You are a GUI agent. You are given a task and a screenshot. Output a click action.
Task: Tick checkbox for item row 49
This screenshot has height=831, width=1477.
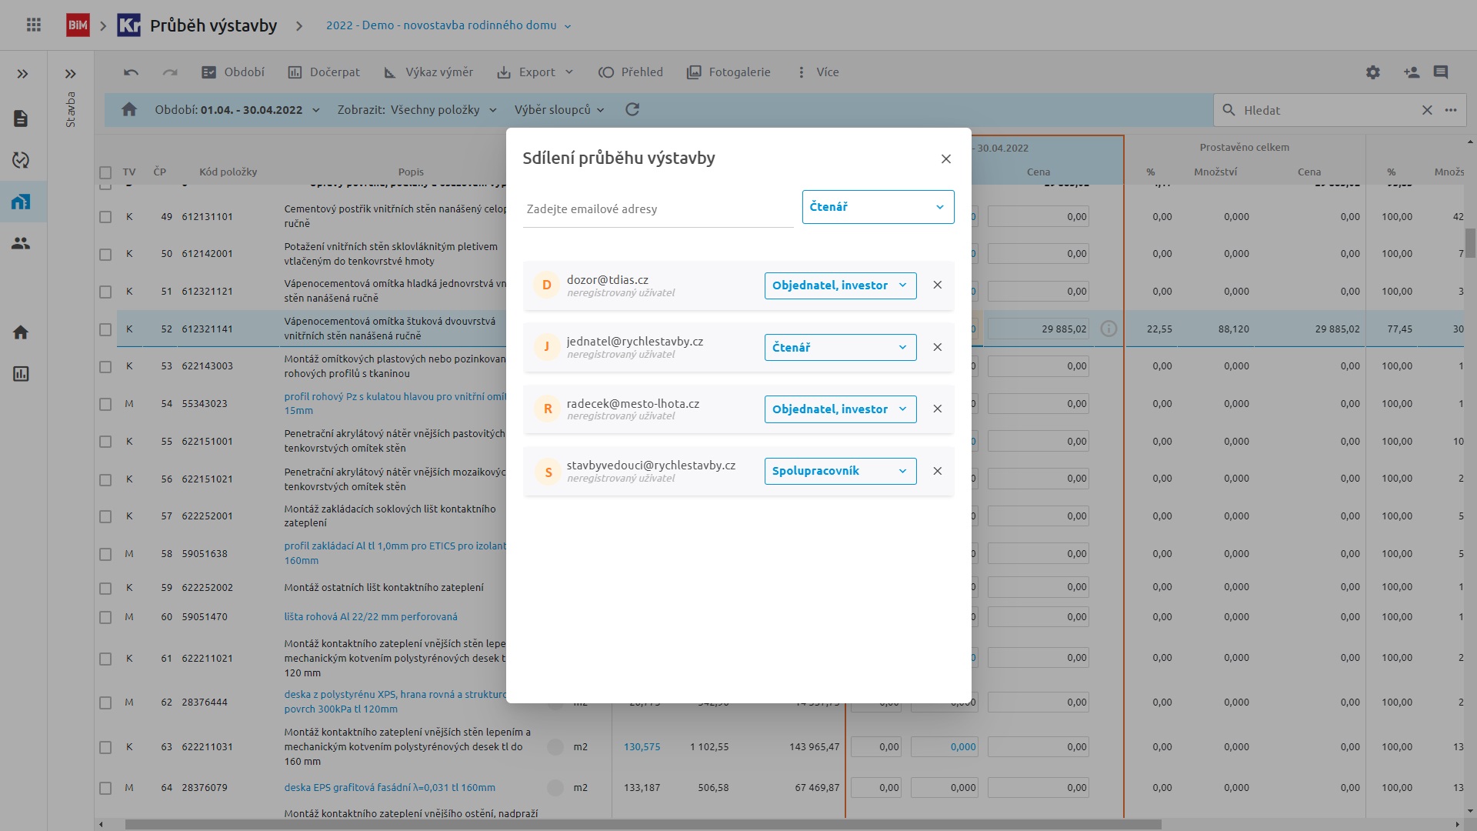click(105, 217)
